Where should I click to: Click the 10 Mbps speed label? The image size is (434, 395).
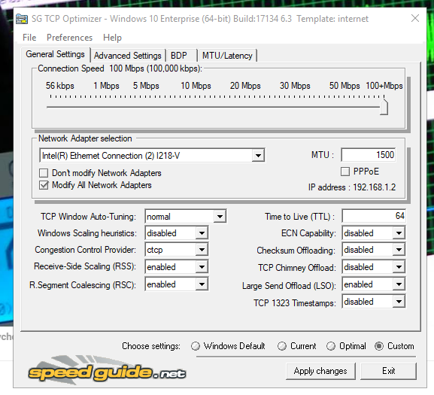click(x=196, y=86)
